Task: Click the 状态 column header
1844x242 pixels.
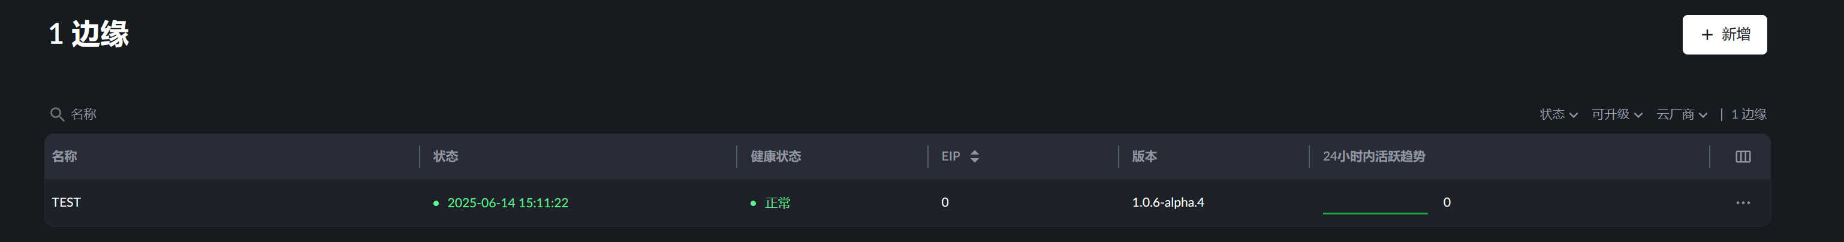Action: pos(445,157)
